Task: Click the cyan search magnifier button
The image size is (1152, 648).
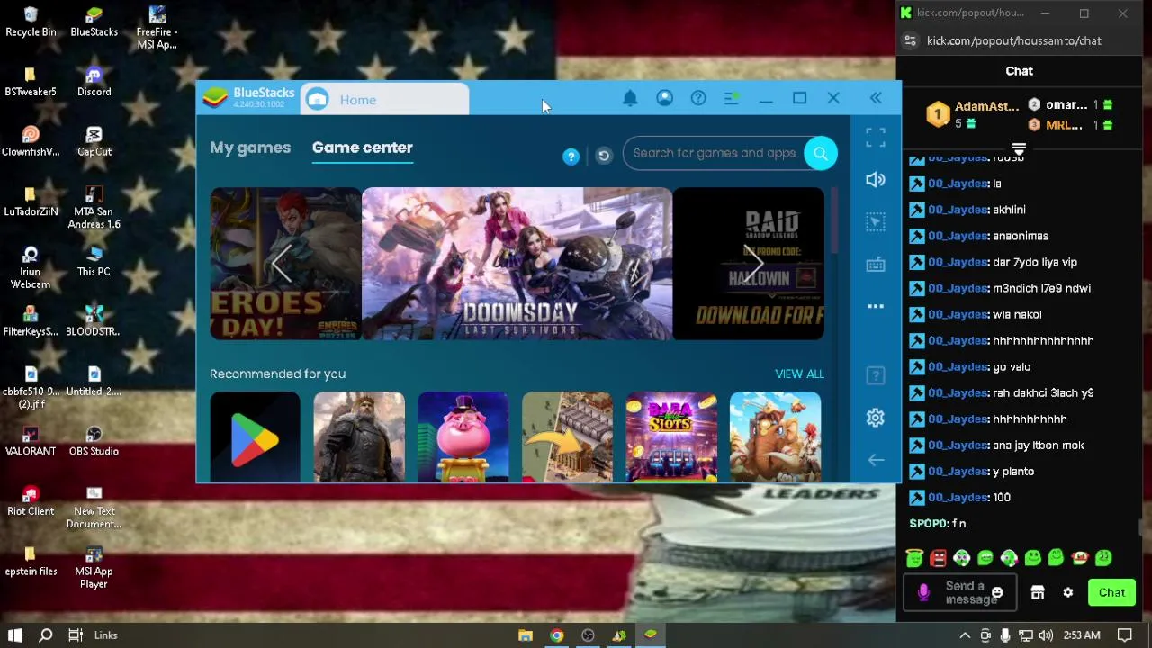Action: tap(821, 153)
